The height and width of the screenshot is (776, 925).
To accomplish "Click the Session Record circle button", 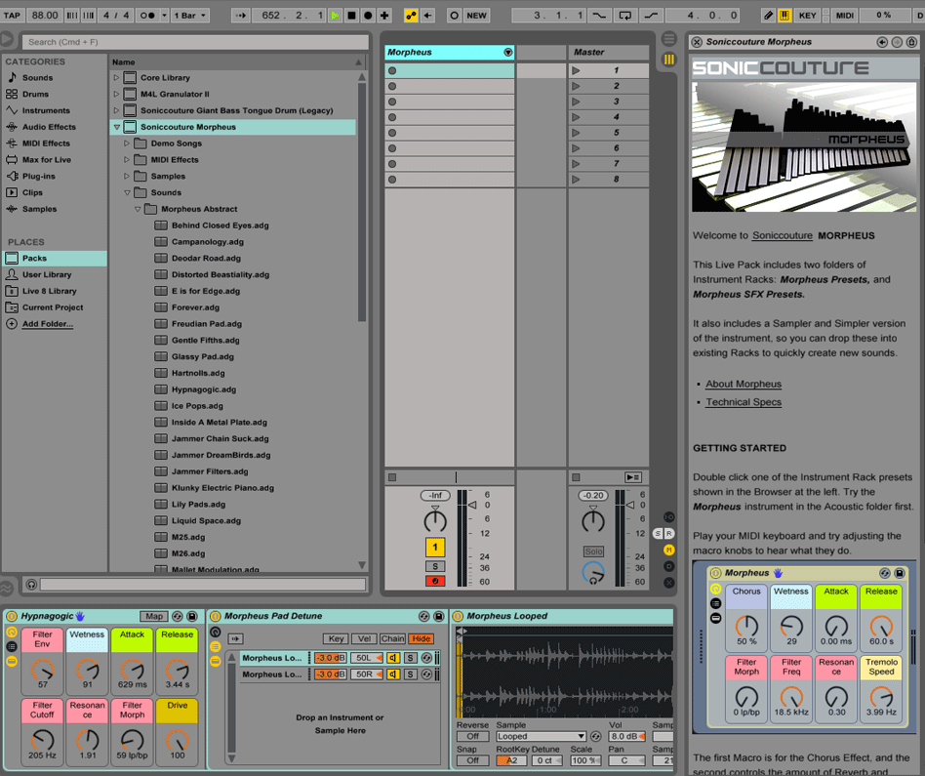I will [x=454, y=16].
